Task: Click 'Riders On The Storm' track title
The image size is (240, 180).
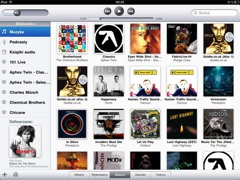Action: [23, 163]
